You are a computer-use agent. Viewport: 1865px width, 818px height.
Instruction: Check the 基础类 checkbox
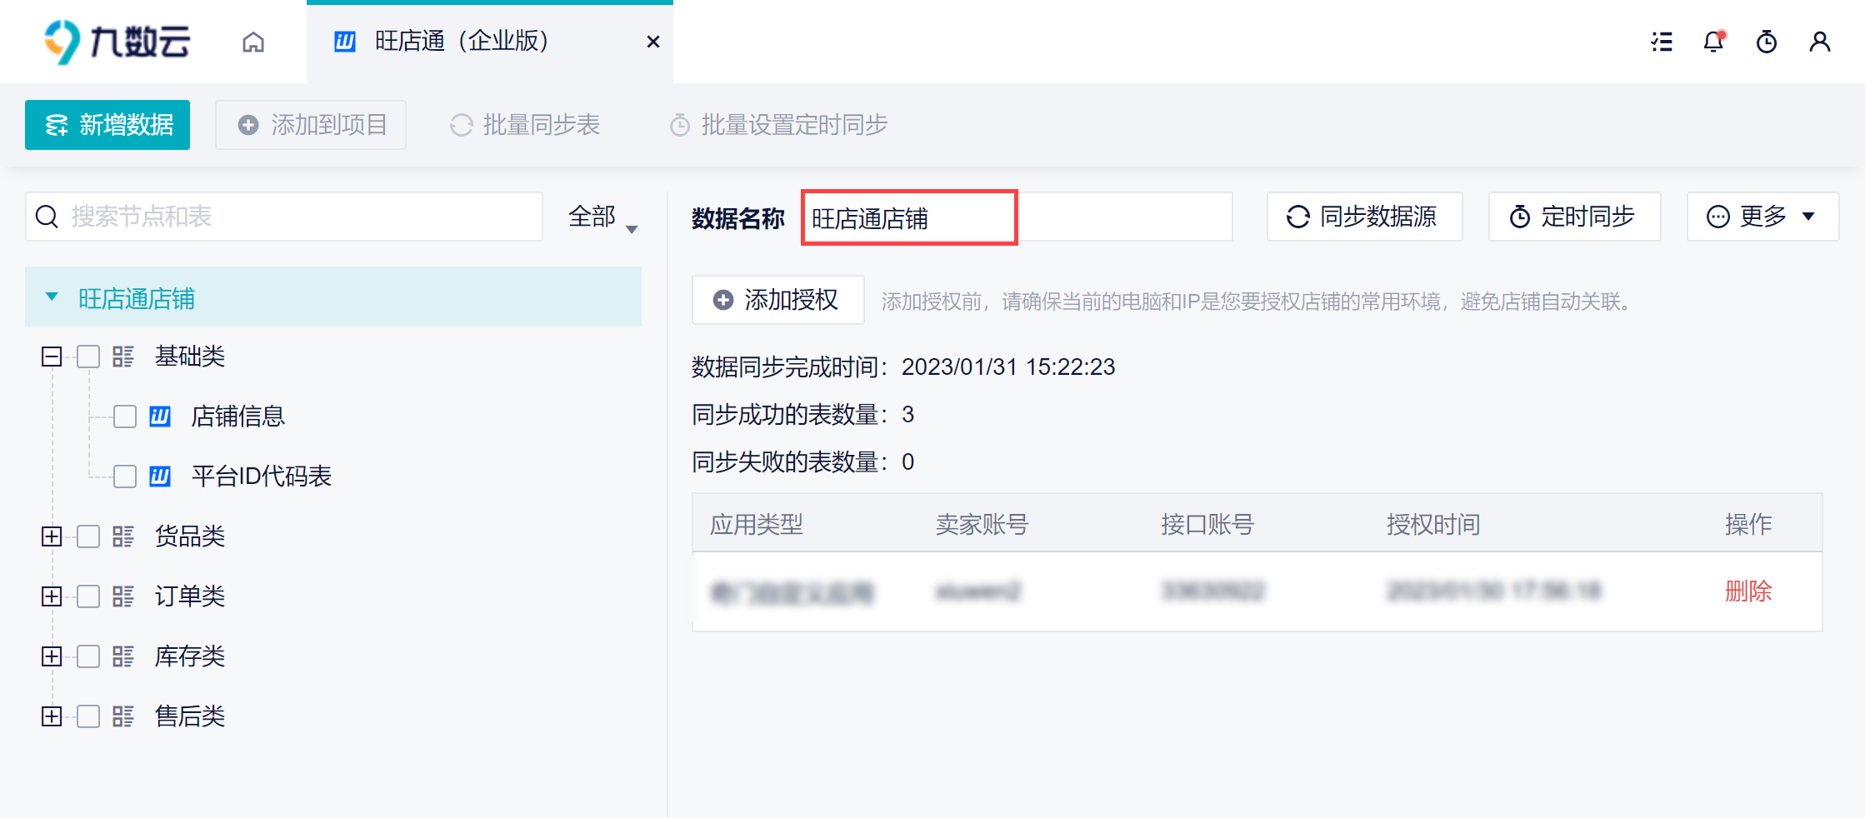[88, 357]
